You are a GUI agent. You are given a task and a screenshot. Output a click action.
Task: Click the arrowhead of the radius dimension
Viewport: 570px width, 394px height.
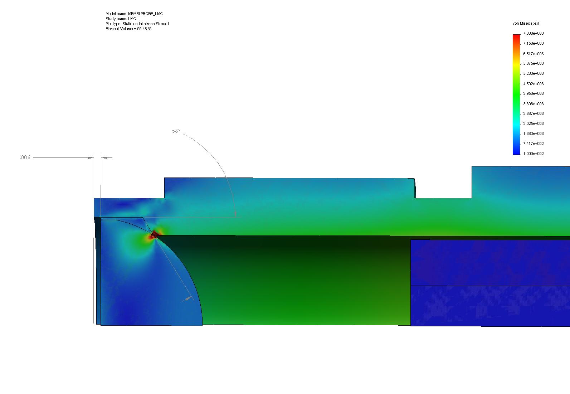(x=187, y=298)
